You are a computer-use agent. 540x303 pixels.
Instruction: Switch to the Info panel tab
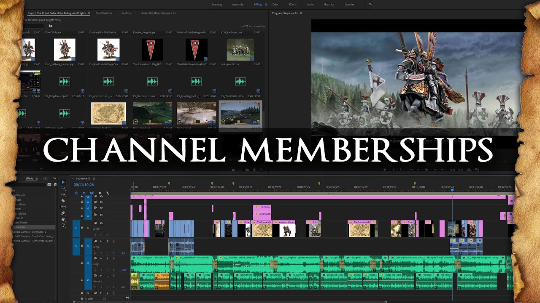click(45, 178)
